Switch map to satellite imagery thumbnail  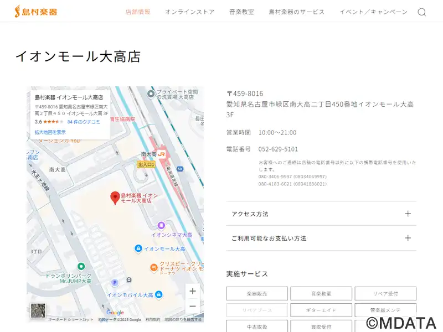(x=38, y=310)
